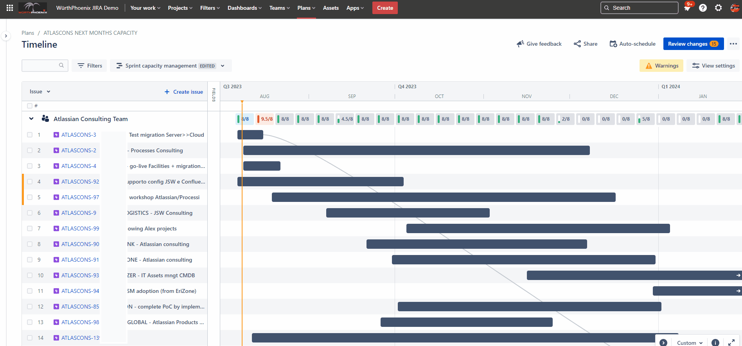Click the Warnings triangle icon
Viewport: 742px width, 346px height.
point(649,66)
